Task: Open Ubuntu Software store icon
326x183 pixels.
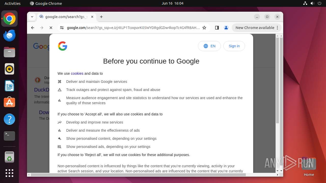Action: point(9,102)
